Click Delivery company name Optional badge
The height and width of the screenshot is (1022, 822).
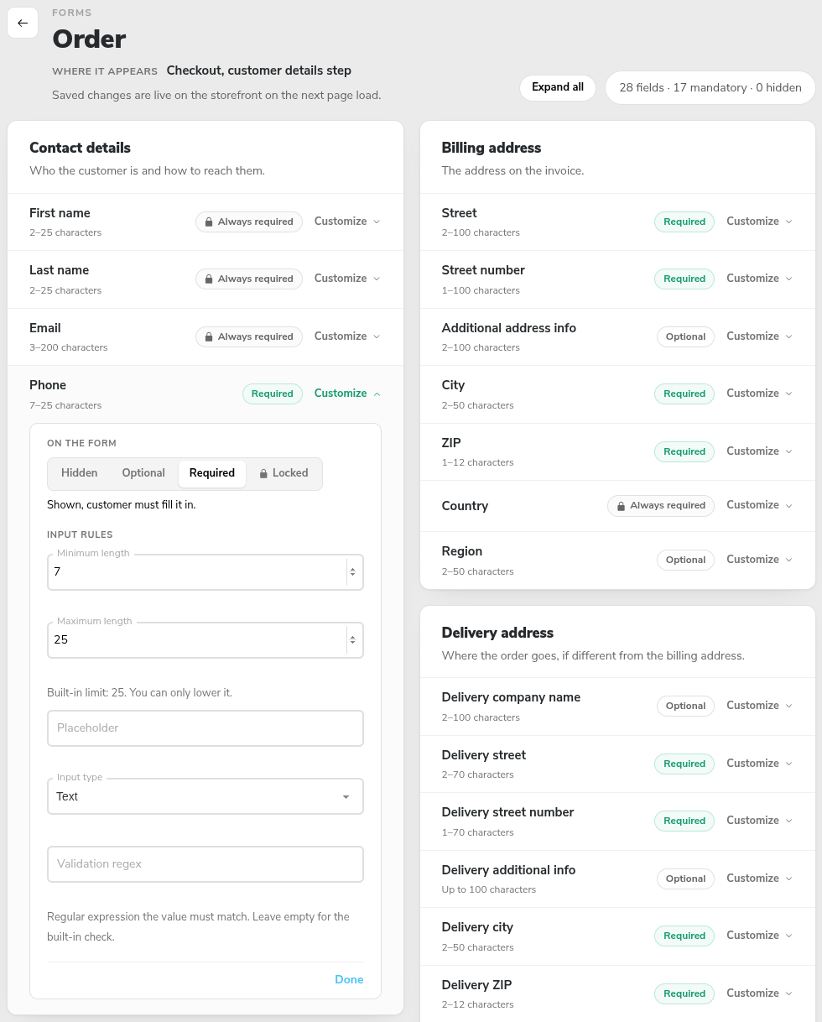click(685, 706)
